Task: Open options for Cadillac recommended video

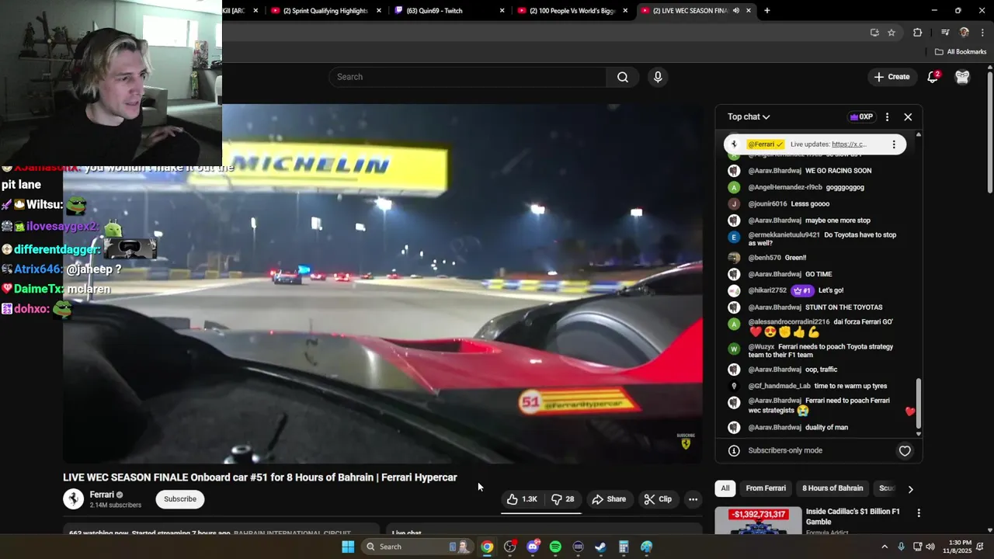Action: (x=919, y=513)
